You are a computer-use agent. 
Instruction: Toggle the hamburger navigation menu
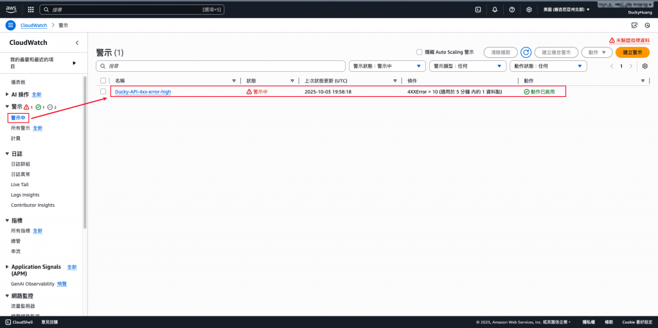pyautogui.click(x=10, y=25)
